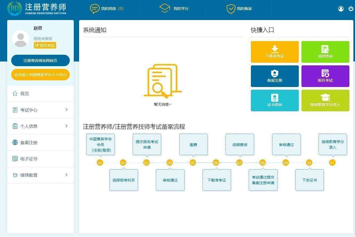Expand the 考试中心 sidebar chevron

pyautogui.click(x=67, y=110)
